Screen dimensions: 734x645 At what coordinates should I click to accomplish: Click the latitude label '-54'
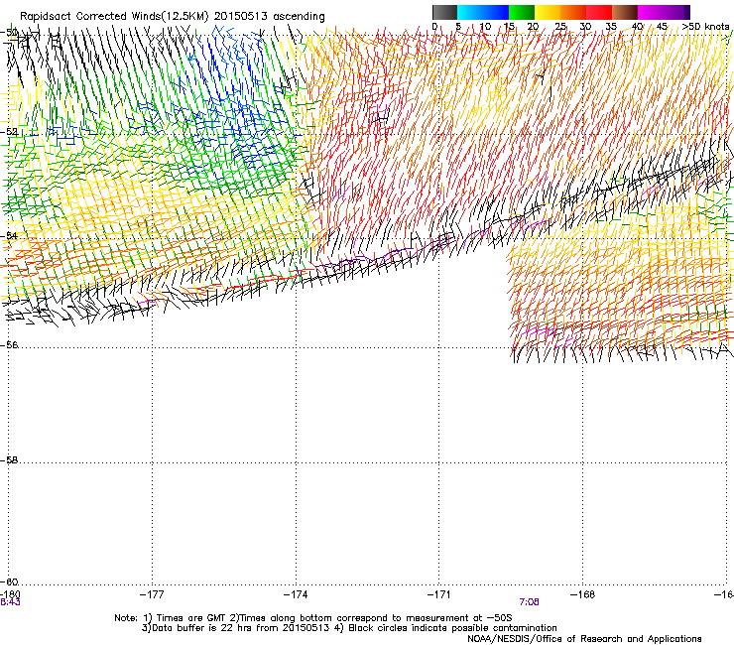tap(9, 235)
